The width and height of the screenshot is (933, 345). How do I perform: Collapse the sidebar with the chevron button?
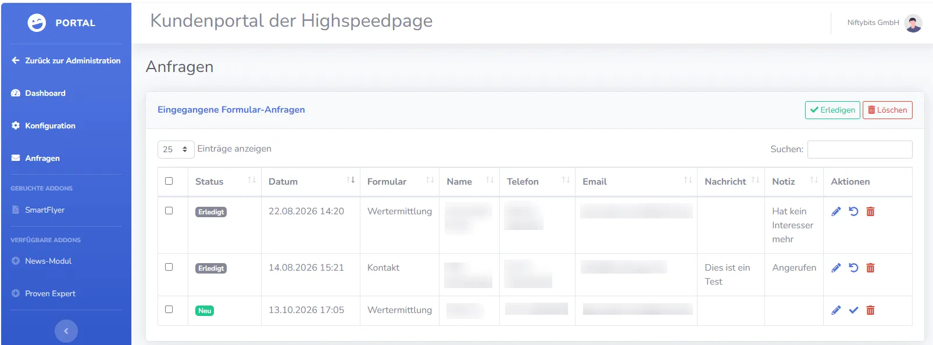coord(66,331)
